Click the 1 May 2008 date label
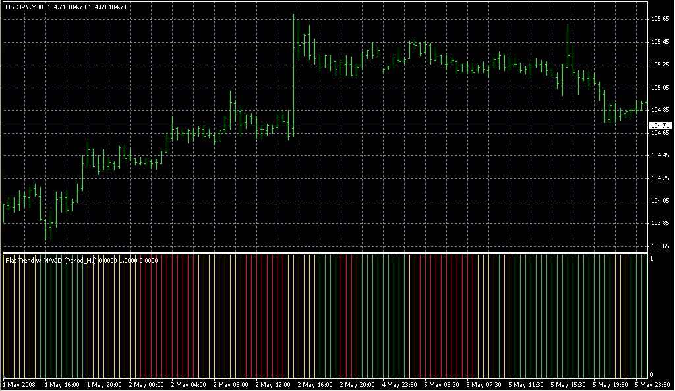The height and width of the screenshot is (391, 675). click(18, 384)
